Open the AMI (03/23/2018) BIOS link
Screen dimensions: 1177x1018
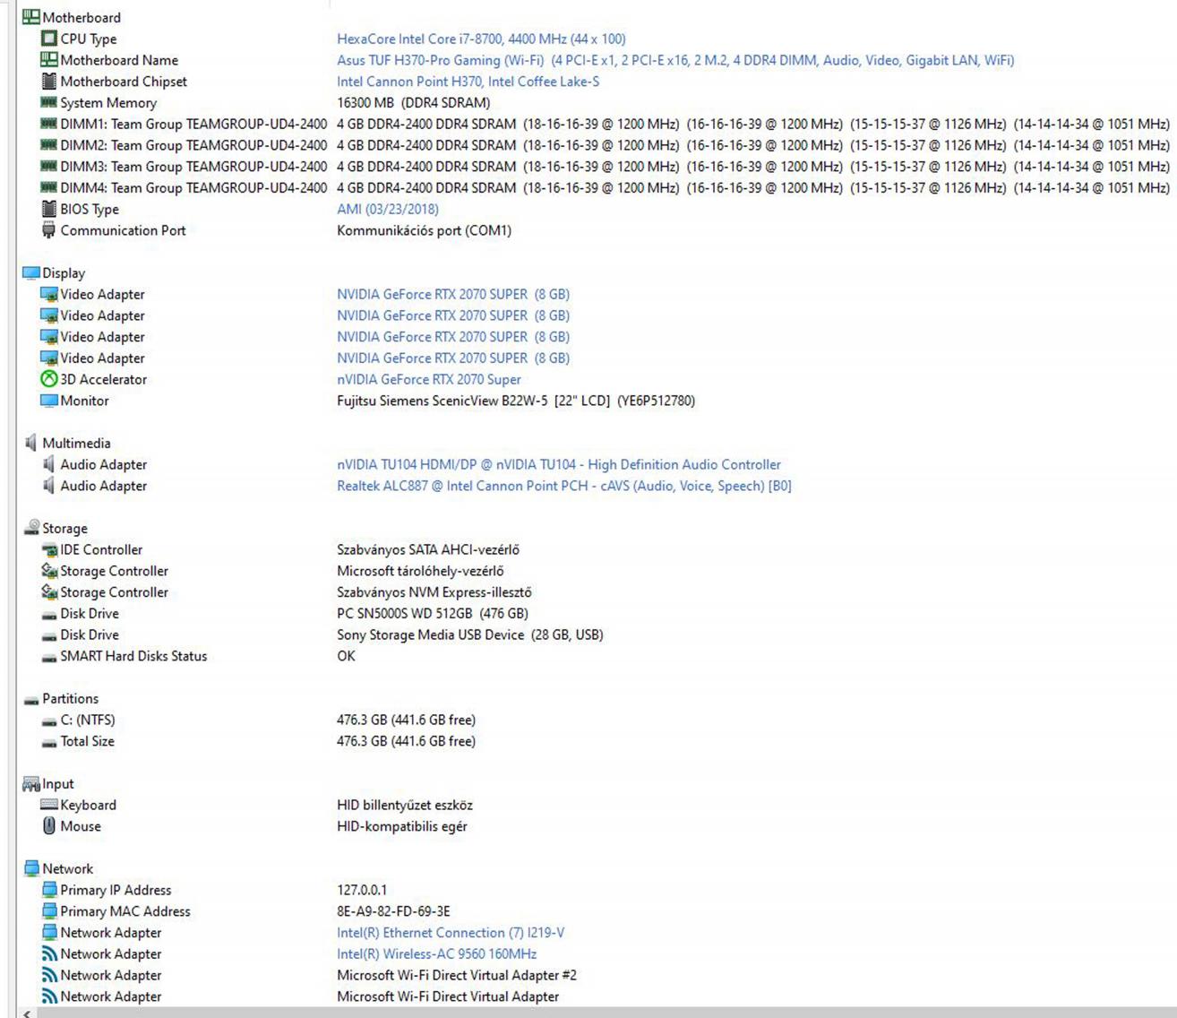click(387, 209)
